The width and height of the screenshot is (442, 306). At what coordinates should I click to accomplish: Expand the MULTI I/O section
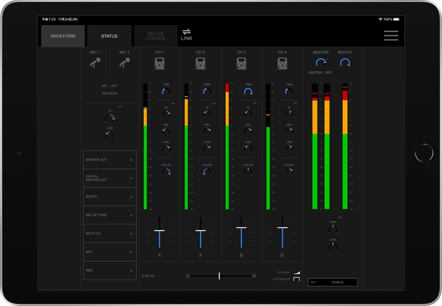click(x=109, y=234)
